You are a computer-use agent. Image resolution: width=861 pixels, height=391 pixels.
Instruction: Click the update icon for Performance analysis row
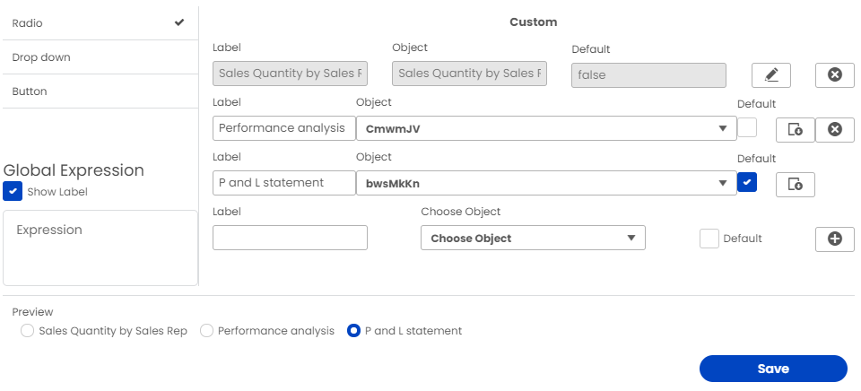pos(795,130)
